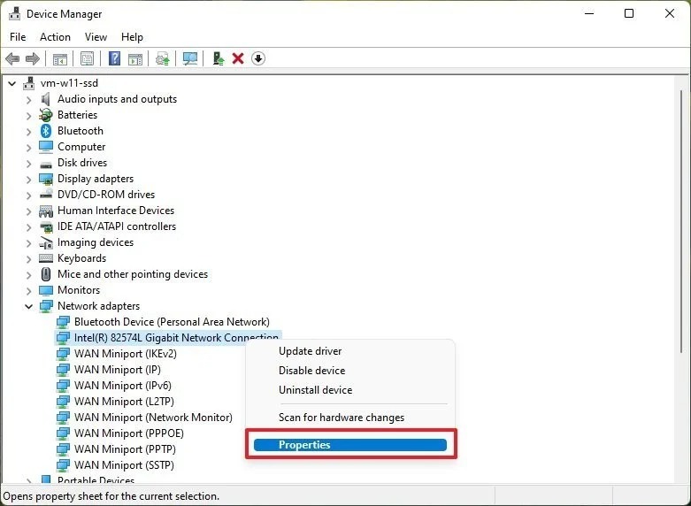Image resolution: width=691 pixels, height=506 pixels.
Task: Click the Monitors category icon
Action: click(x=46, y=290)
